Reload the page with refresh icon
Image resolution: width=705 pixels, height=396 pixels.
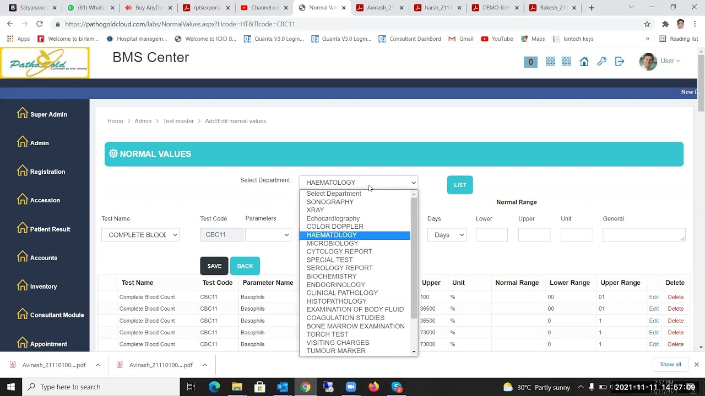coord(40,24)
